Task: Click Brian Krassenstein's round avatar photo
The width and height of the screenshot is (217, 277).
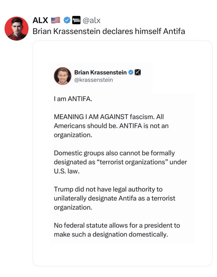Action: pos(62,76)
